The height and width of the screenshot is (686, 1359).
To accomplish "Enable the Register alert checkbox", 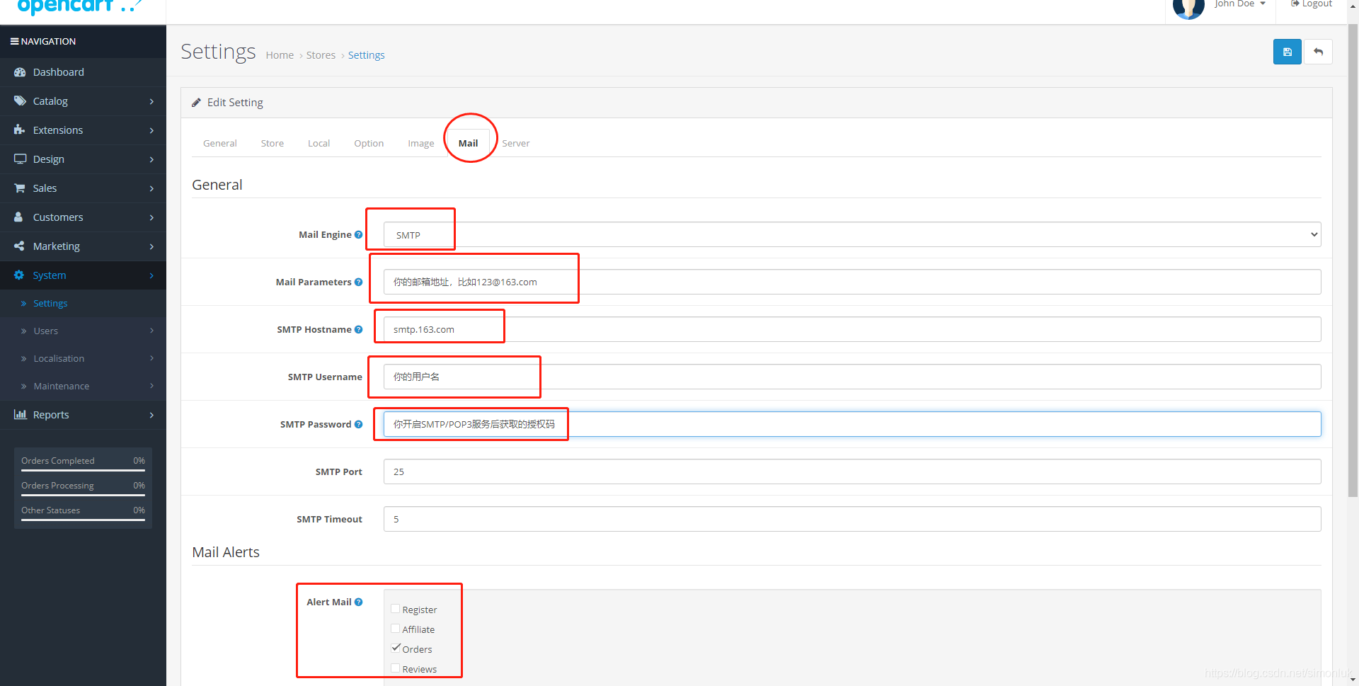I will click(396, 609).
